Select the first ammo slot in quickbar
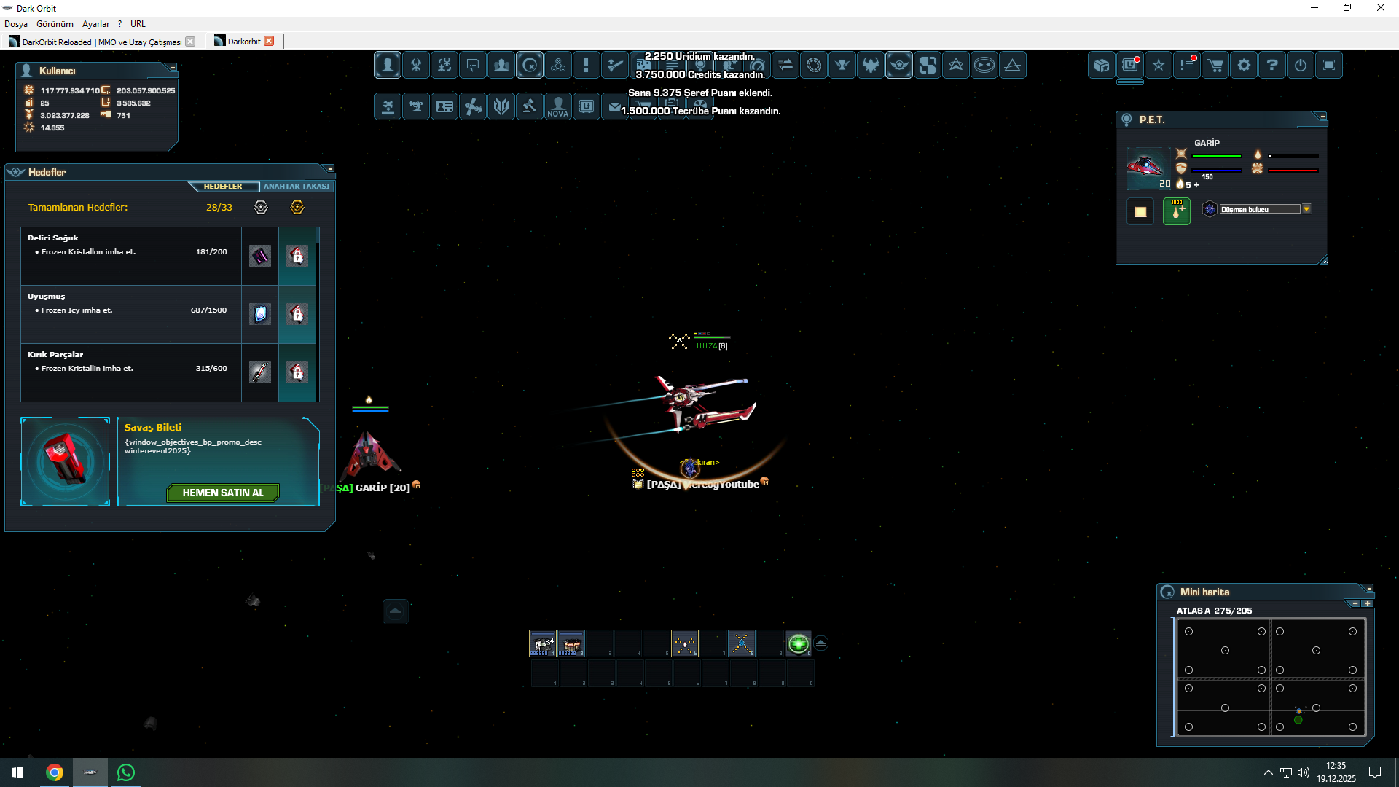The width and height of the screenshot is (1399, 787). (543, 643)
